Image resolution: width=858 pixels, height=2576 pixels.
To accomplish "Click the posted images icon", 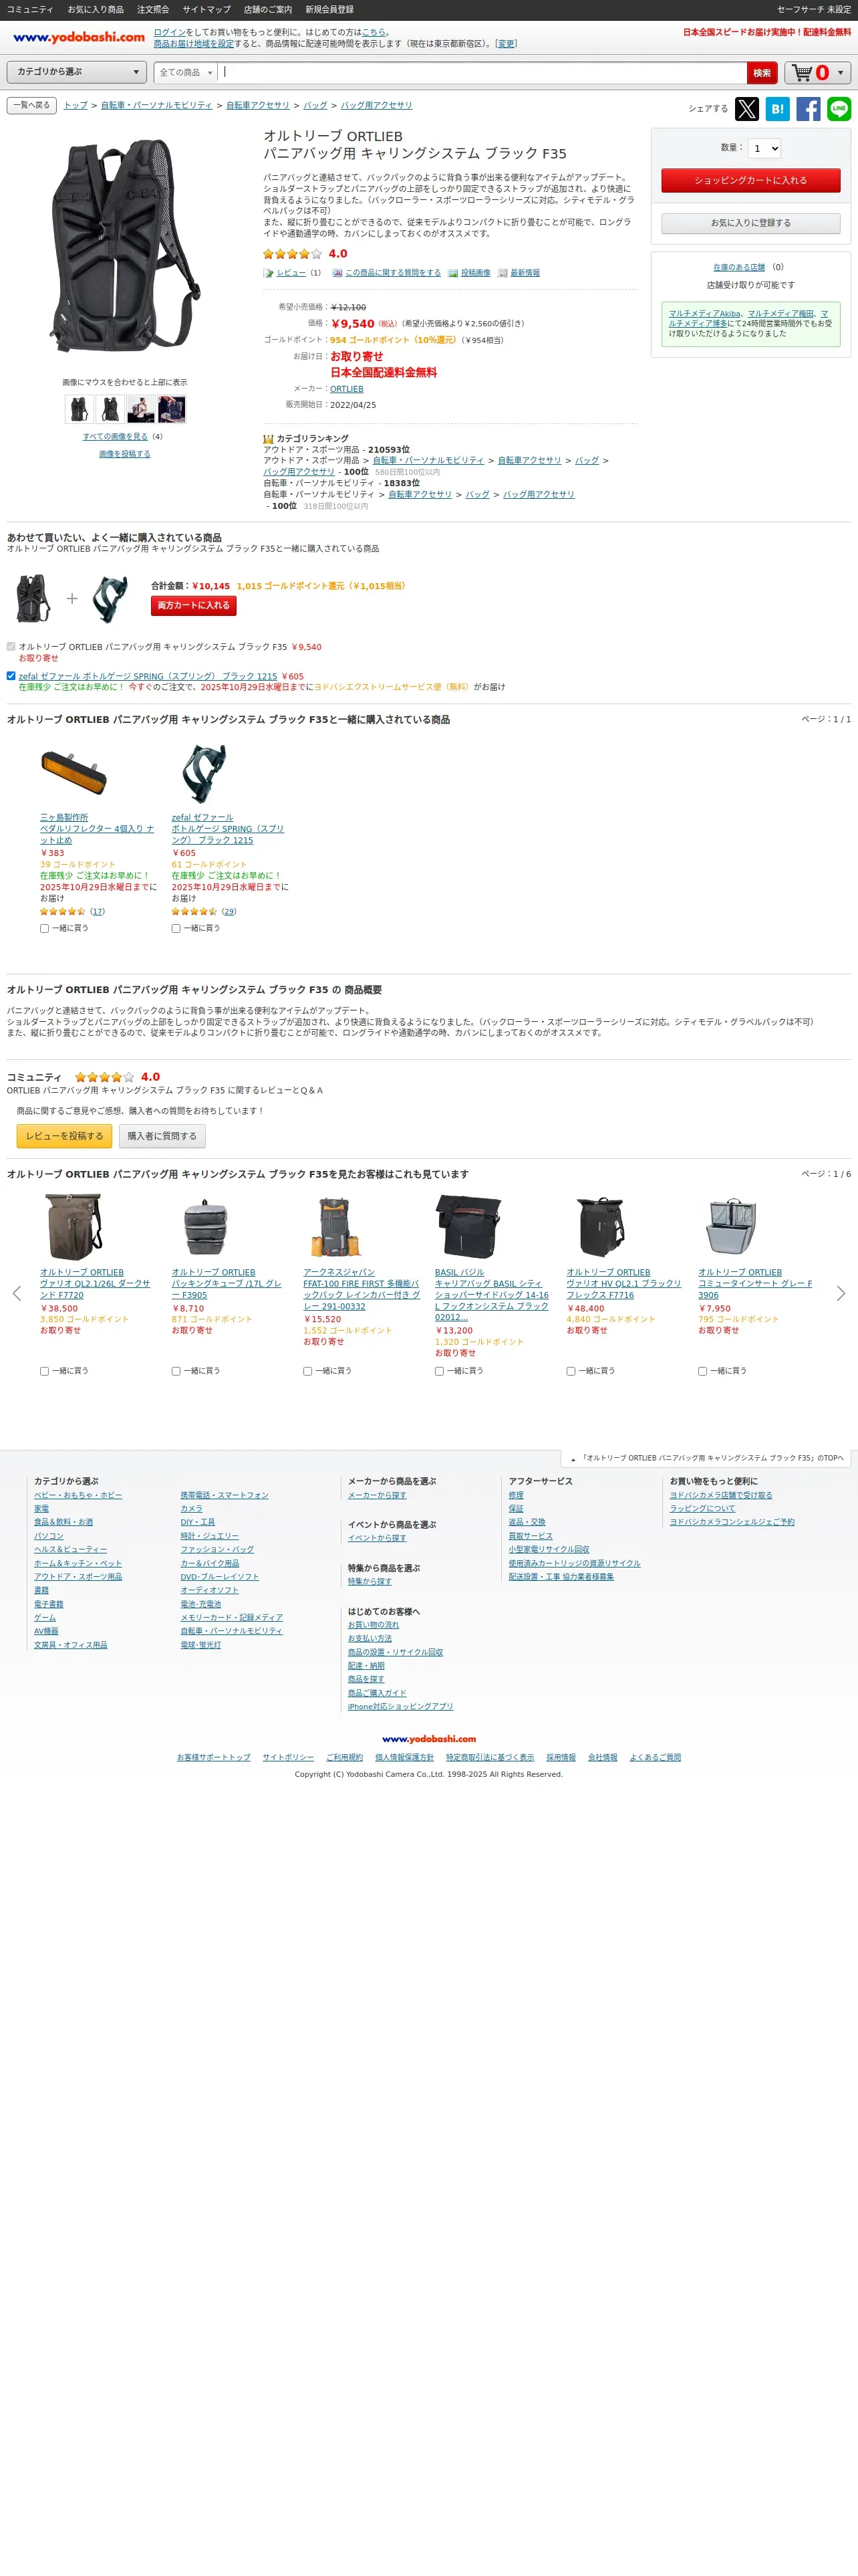I will pos(452,273).
